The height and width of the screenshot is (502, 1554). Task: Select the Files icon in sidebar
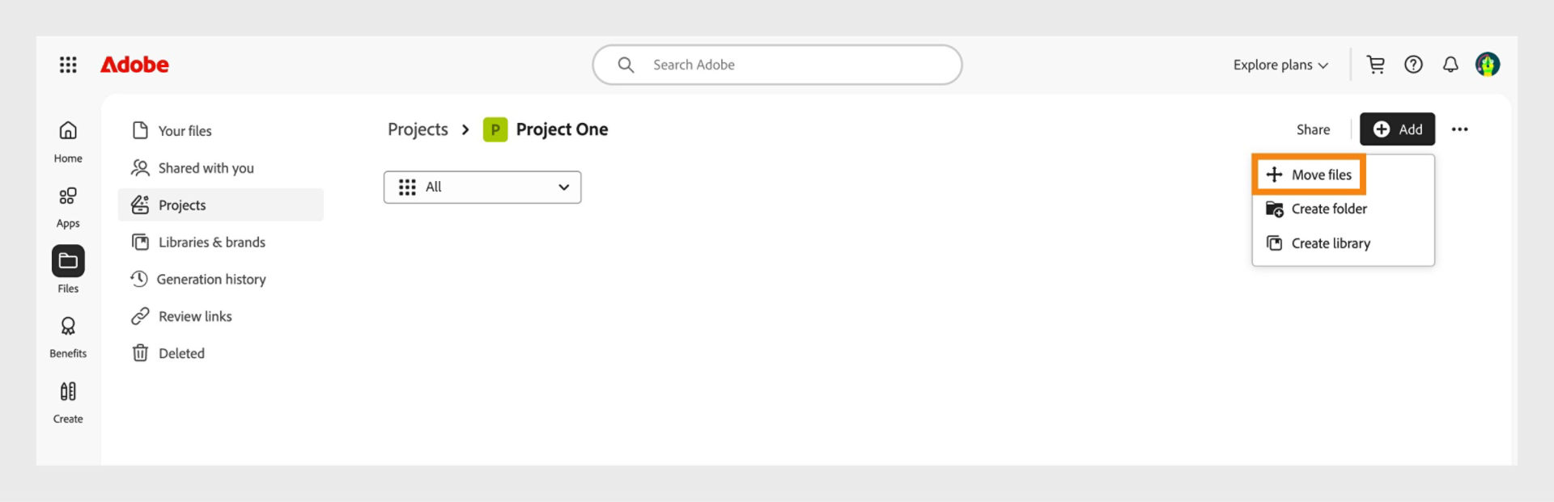[x=68, y=260]
